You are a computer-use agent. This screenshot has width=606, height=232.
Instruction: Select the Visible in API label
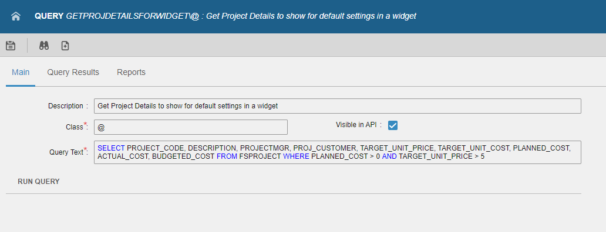pyautogui.click(x=356, y=124)
